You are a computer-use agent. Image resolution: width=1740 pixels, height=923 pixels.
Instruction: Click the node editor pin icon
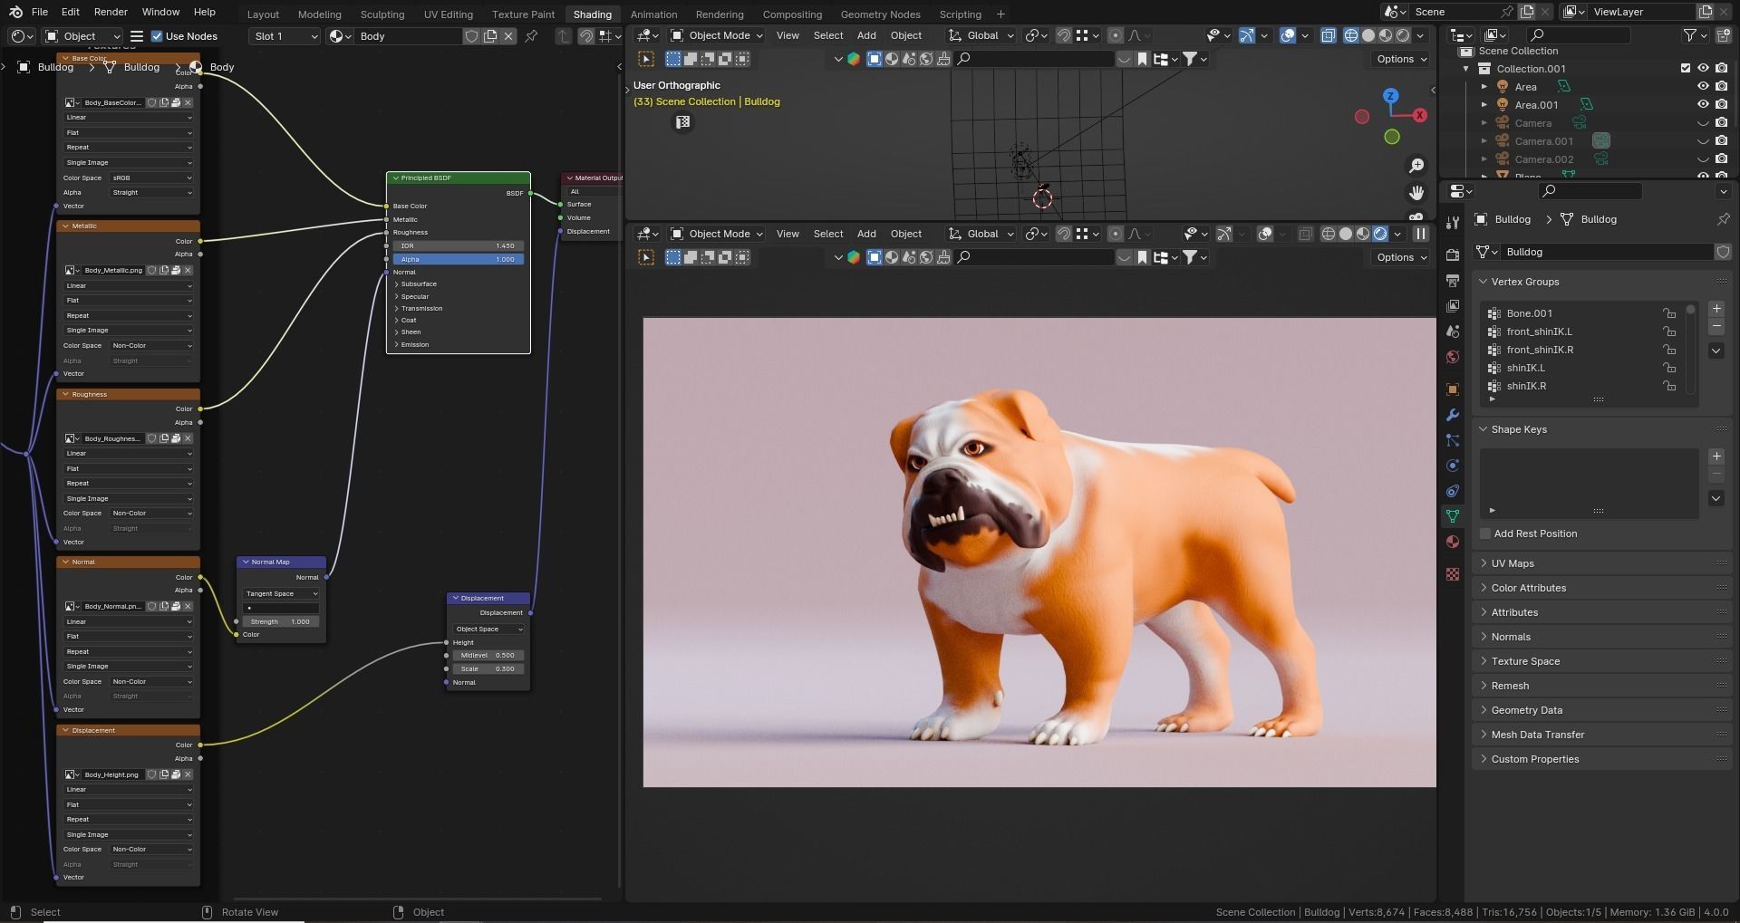click(532, 36)
